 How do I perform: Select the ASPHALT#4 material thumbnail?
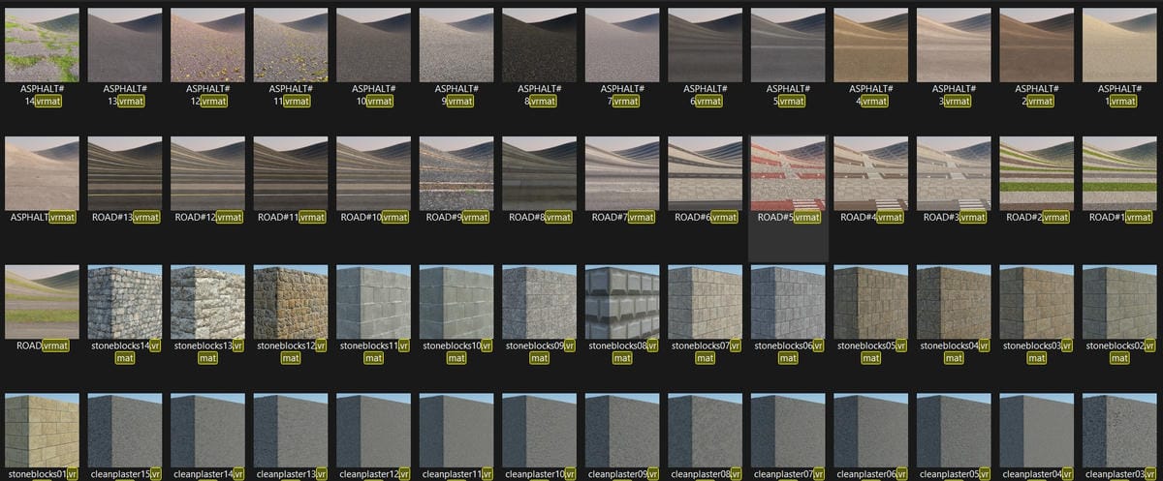(x=870, y=45)
